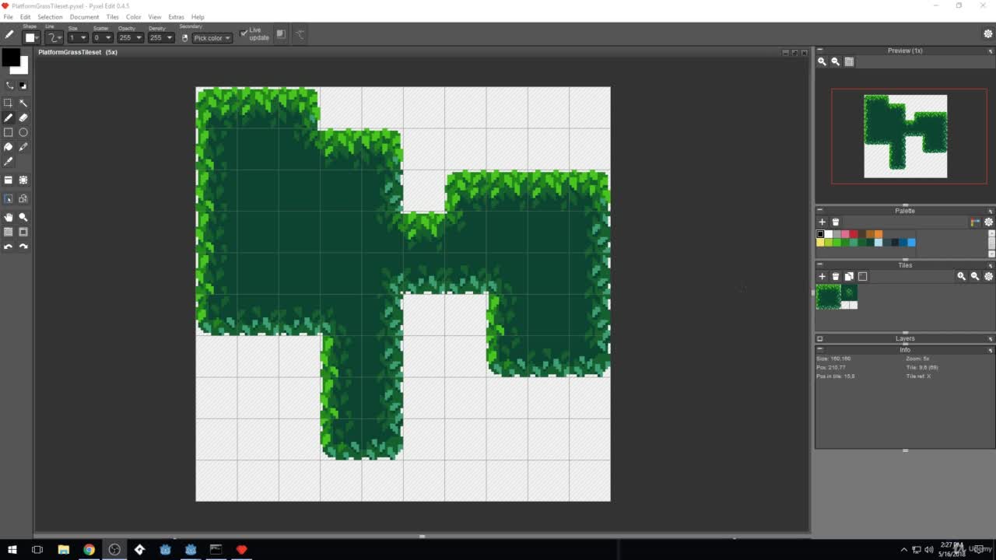Open the Document menu
The image size is (996, 560).
(84, 16)
